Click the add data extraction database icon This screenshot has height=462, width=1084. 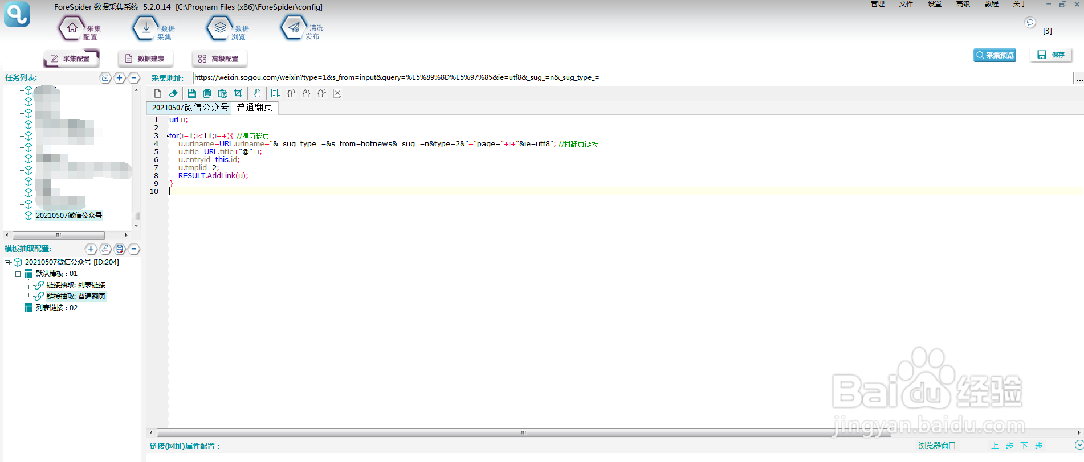(x=120, y=249)
